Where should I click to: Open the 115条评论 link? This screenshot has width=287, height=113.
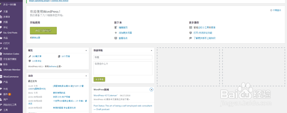[37, 61]
